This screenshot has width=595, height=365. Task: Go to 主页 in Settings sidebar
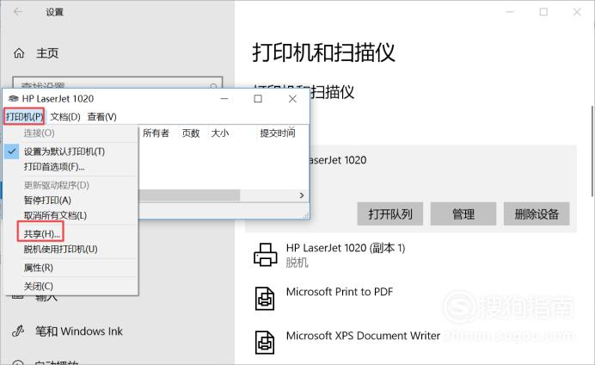[47, 53]
